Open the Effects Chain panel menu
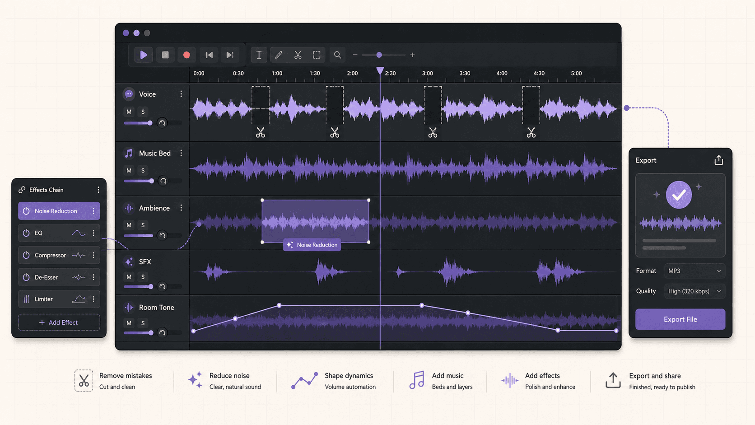This screenshot has width=755, height=425. (x=98, y=190)
